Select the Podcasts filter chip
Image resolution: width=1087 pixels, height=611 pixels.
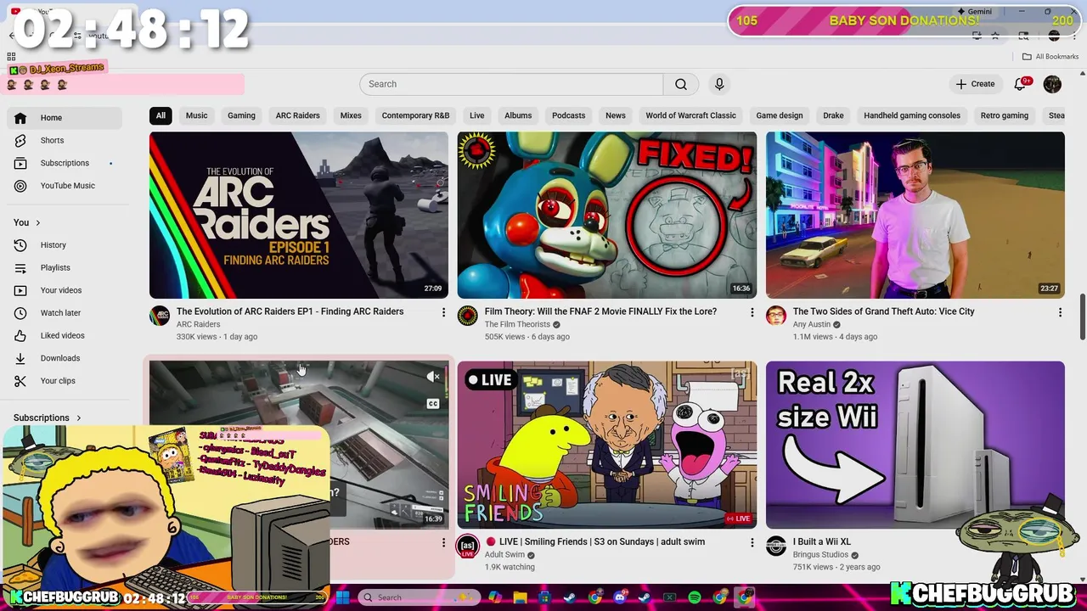pos(568,115)
